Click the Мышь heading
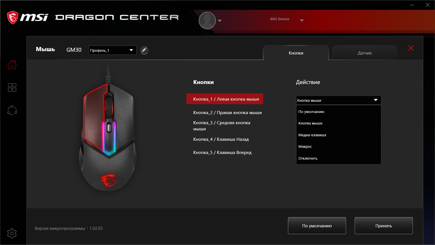The height and width of the screenshot is (245, 435). point(45,49)
